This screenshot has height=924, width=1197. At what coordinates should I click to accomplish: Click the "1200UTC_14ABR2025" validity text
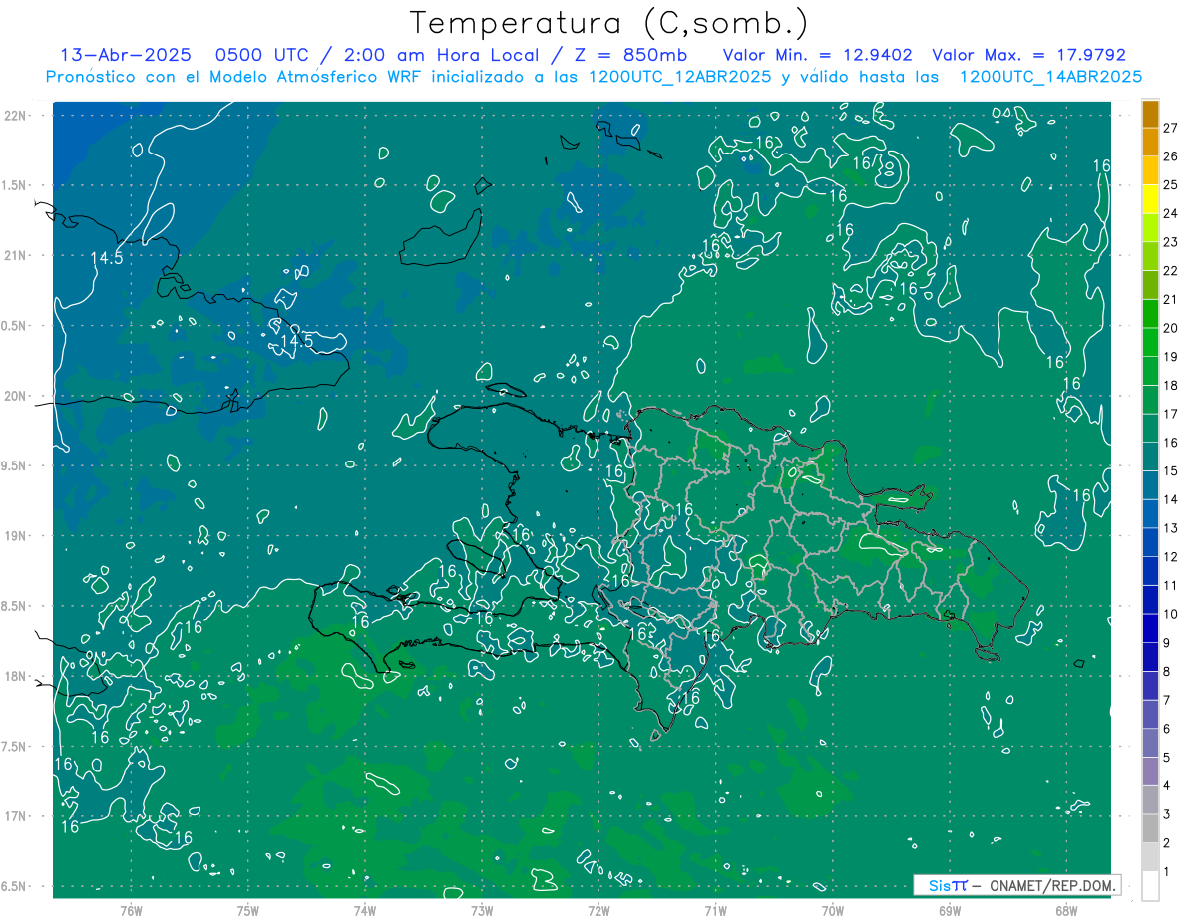click(1050, 77)
